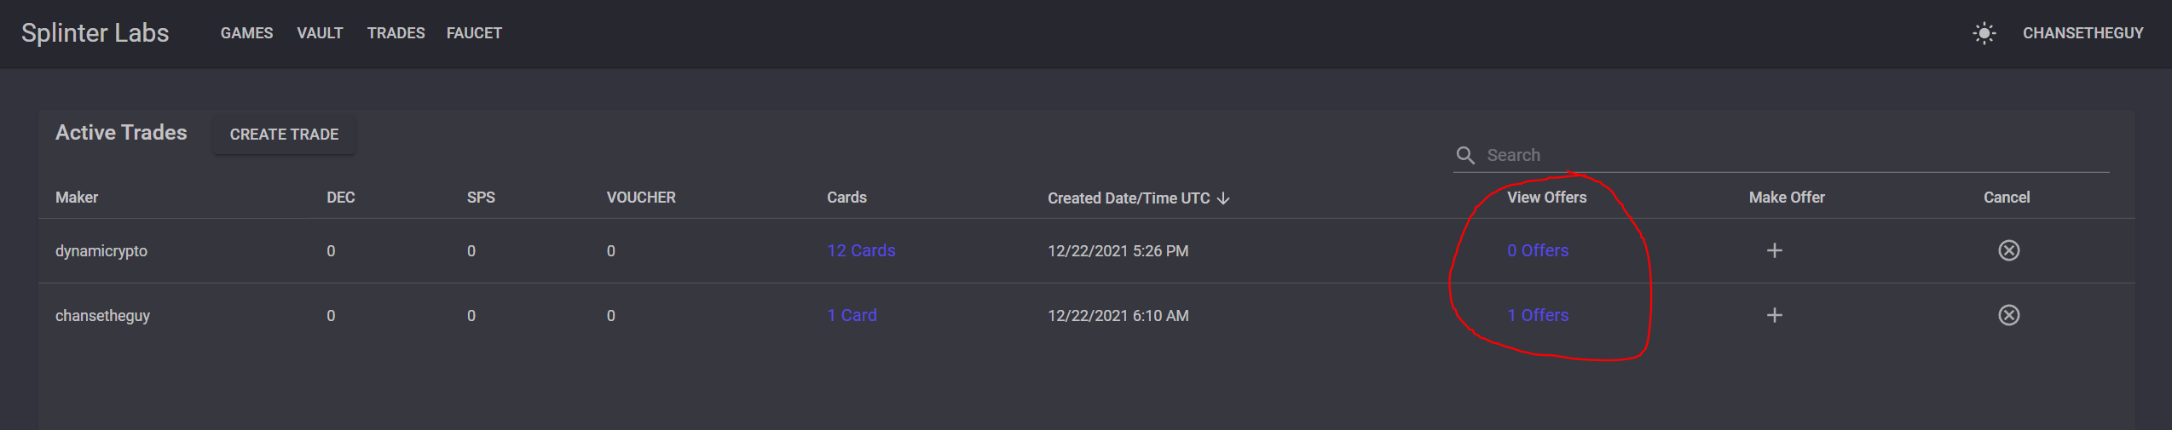The image size is (2172, 430).
Task: View 1 Offers for chansetheguy
Action: coord(1538,315)
